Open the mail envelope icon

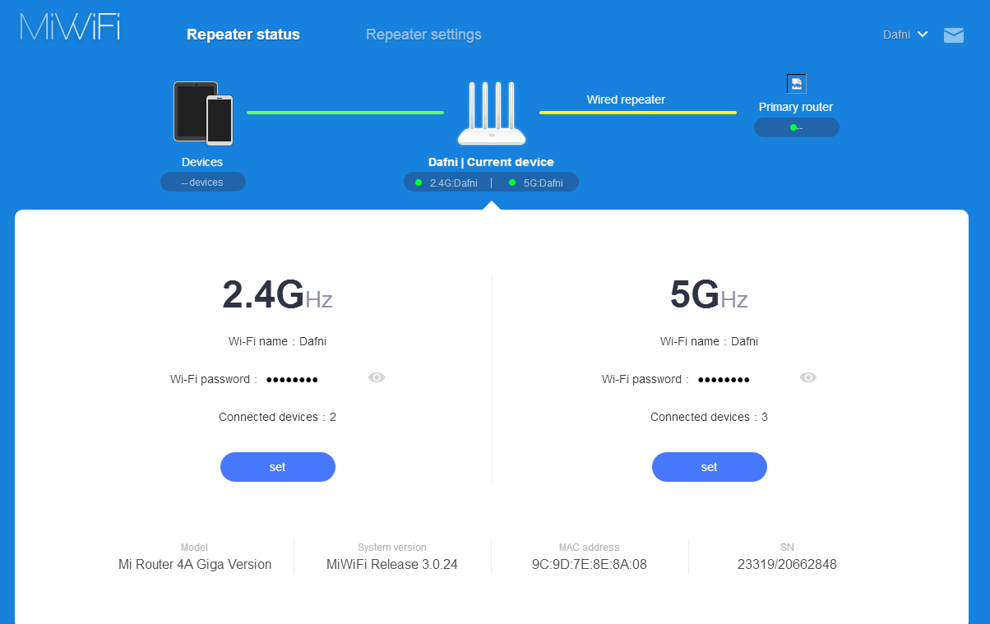pyautogui.click(x=953, y=35)
